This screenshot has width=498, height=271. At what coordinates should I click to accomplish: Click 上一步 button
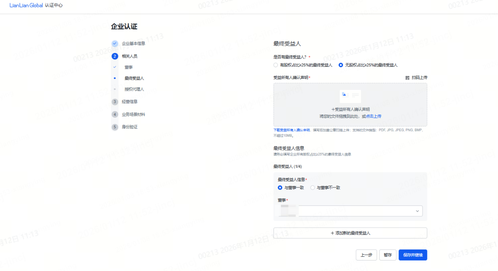[366, 255]
